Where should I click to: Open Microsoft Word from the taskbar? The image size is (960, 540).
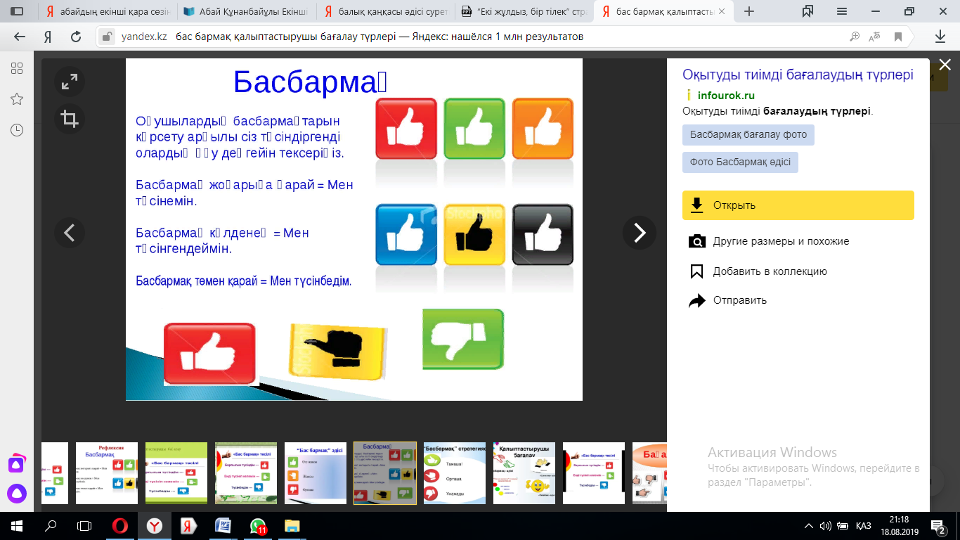point(222,526)
